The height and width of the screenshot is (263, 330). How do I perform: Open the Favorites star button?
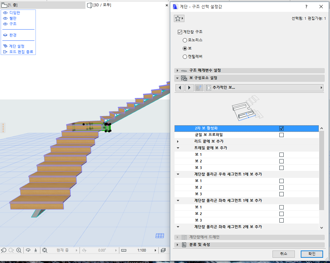click(179, 19)
